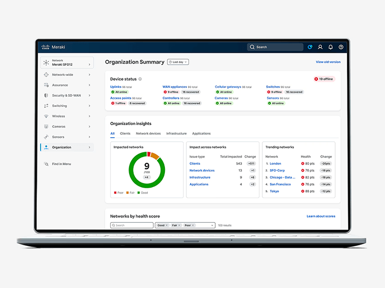
Task: Open the Cellular gateways link
Action: pyautogui.click(x=228, y=87)
